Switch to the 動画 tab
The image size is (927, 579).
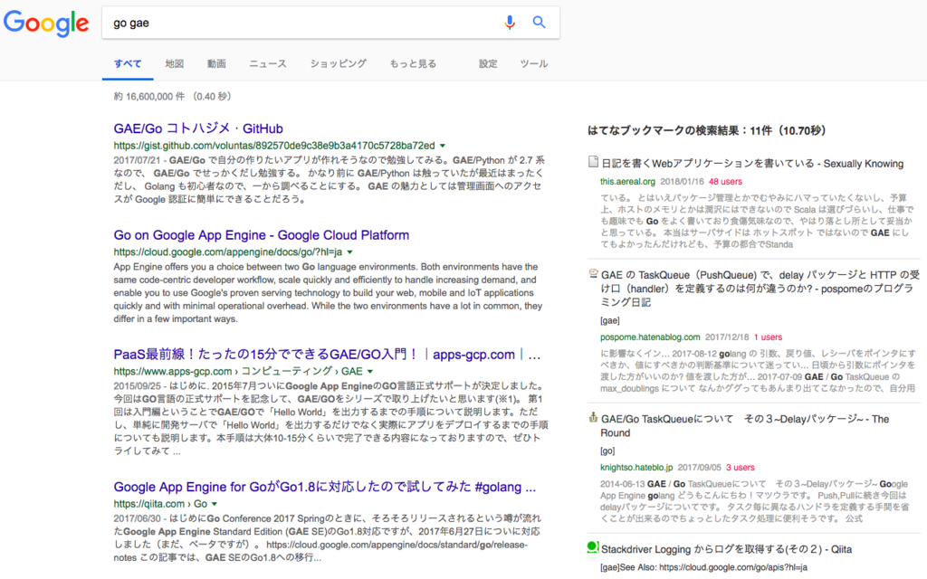point(216,64)
